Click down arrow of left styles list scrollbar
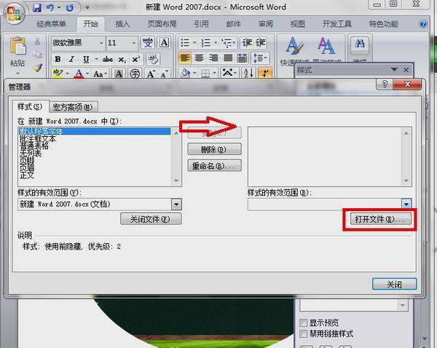The height and width of the screenshot is (348, 437). (x=176, y=181)
